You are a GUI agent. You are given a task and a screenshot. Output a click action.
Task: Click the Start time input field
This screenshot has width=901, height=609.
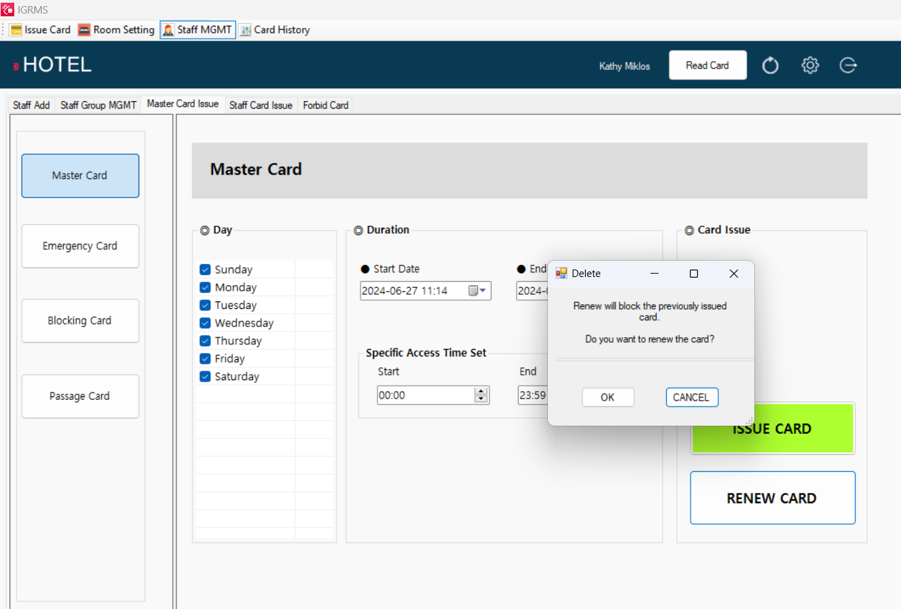421,394
